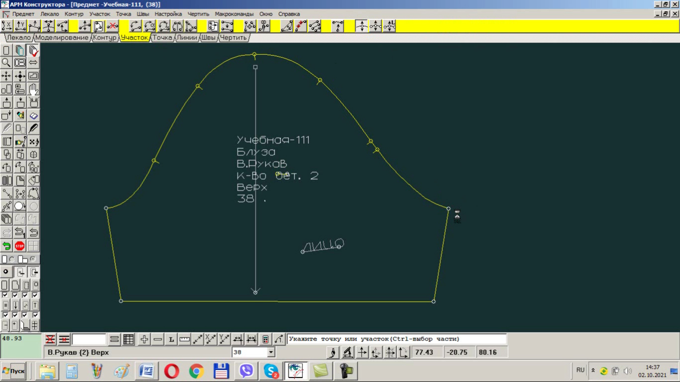Switch to the Швы tab
680x382 pixels.
pyautogui.click(x=209, y=37)
